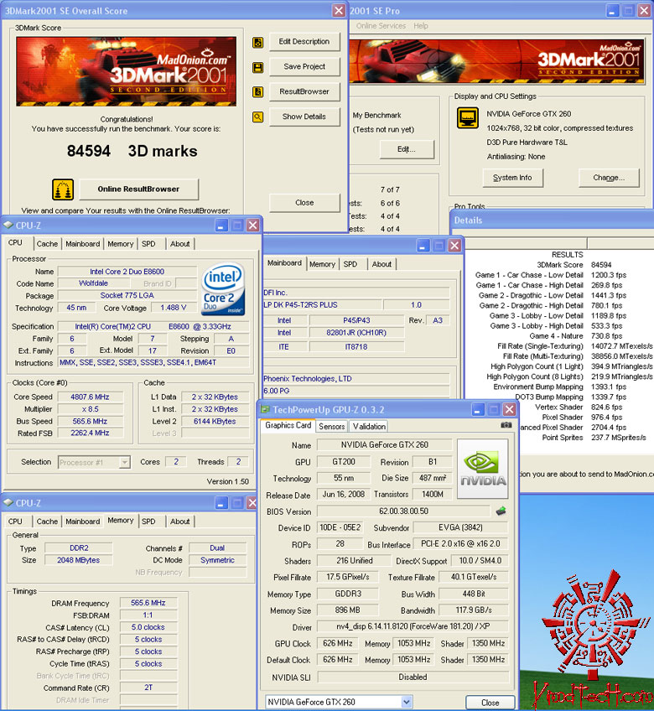Screen dimensions: 654x711
Task: Click the Driver field in GPU-Z
Action: [413, 626]
